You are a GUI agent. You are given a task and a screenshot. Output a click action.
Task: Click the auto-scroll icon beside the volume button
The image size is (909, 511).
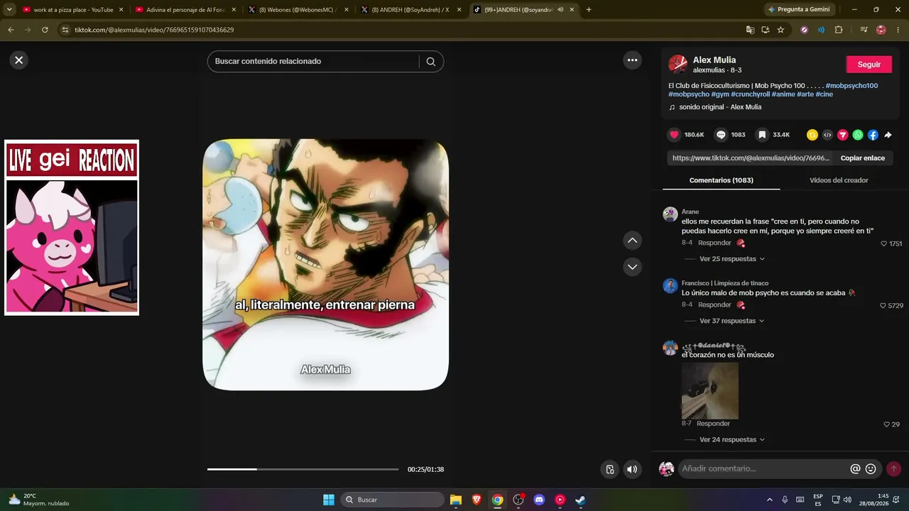coord(609,469)
